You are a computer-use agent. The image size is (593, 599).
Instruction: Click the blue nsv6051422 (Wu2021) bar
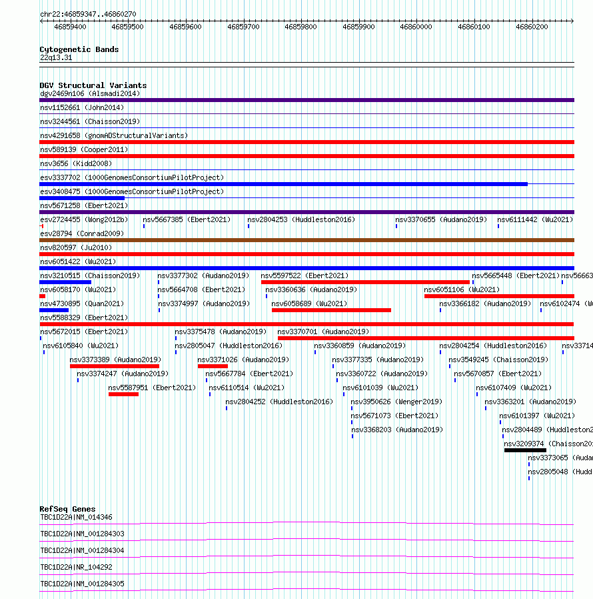[306, 268]
